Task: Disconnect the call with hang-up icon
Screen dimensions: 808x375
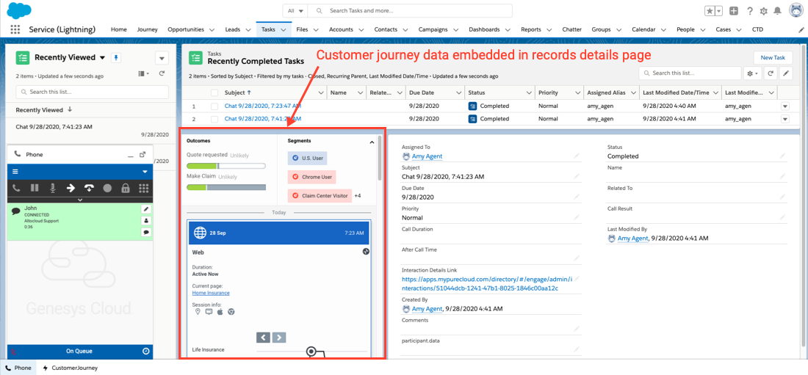Action: pos(89,188)
